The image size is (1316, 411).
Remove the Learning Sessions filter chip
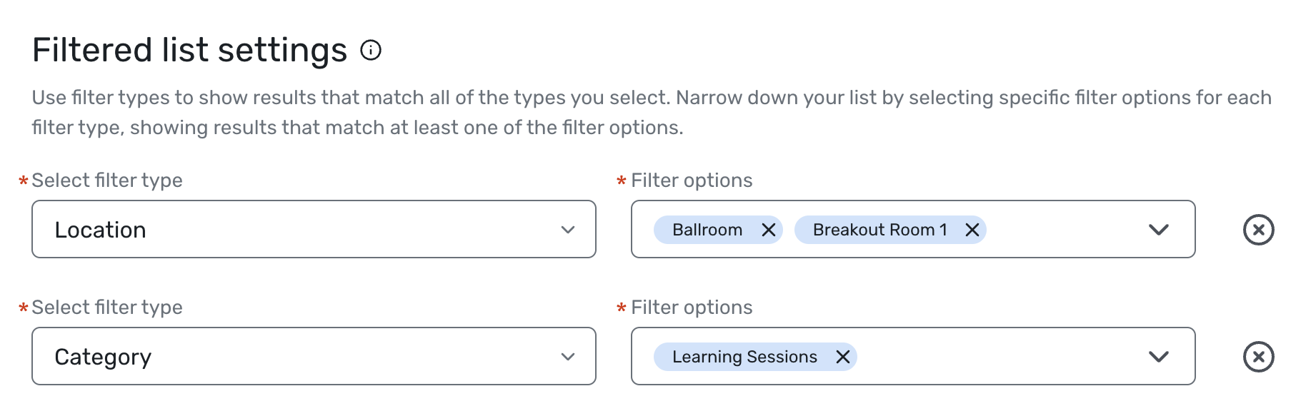[x=843, y=357]
